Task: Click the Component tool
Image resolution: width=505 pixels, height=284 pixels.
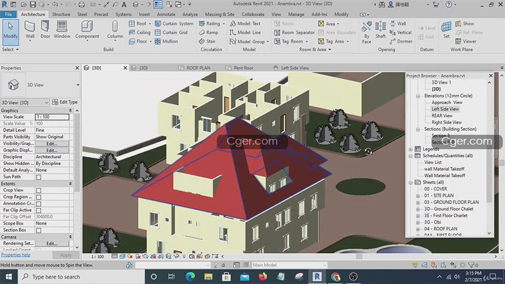Action: click(87, 30)
